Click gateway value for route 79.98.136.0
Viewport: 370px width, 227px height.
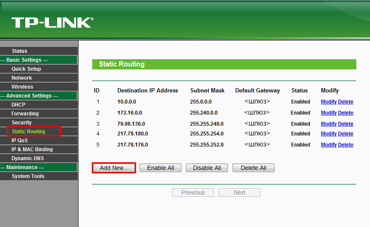(x=257, y=124)
